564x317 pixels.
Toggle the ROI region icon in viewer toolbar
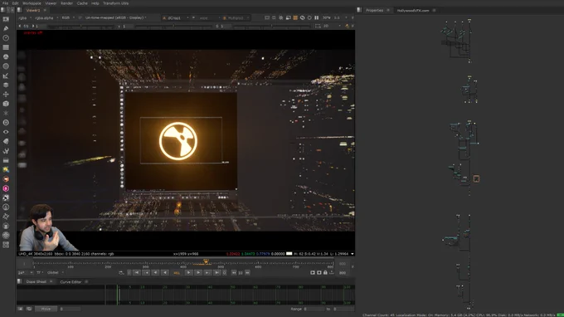point(267,17)
